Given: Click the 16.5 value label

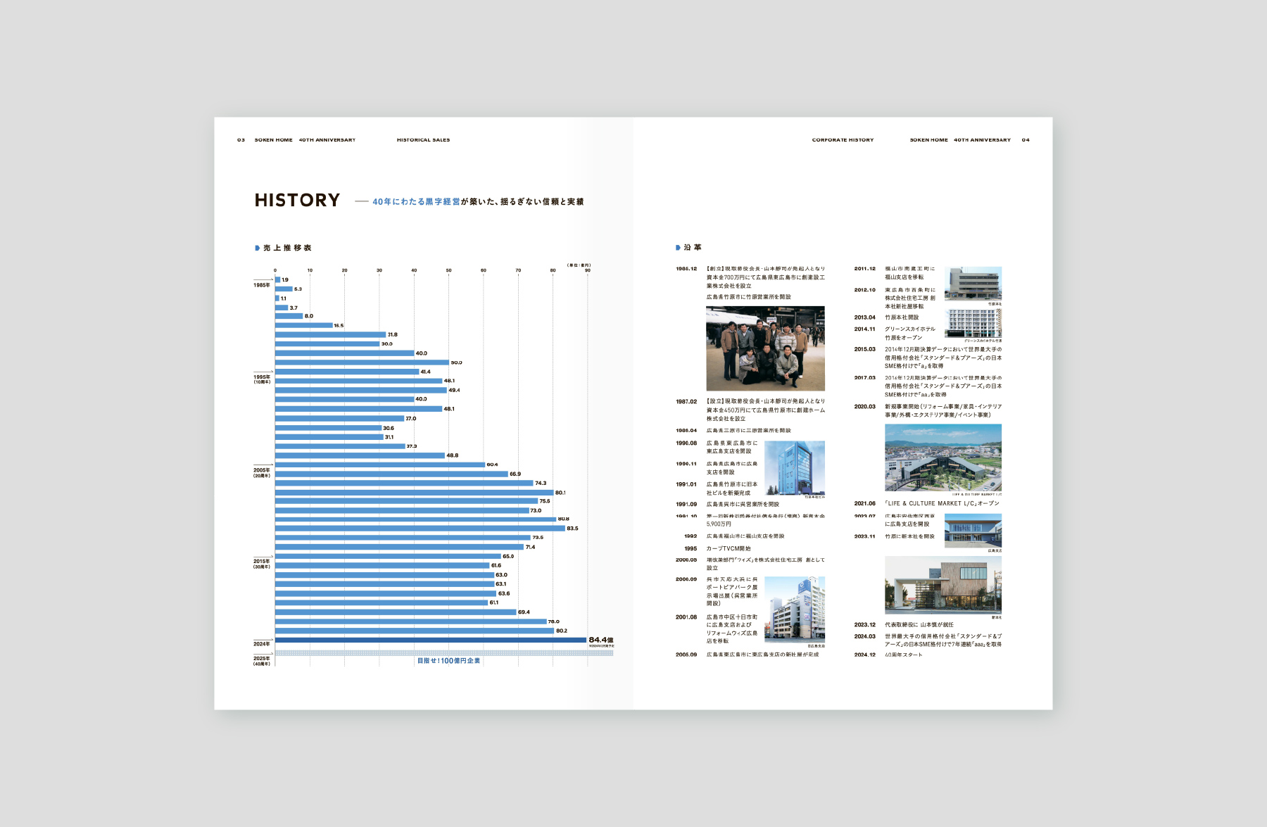Looking at the screenshot, I should (339, 325).
